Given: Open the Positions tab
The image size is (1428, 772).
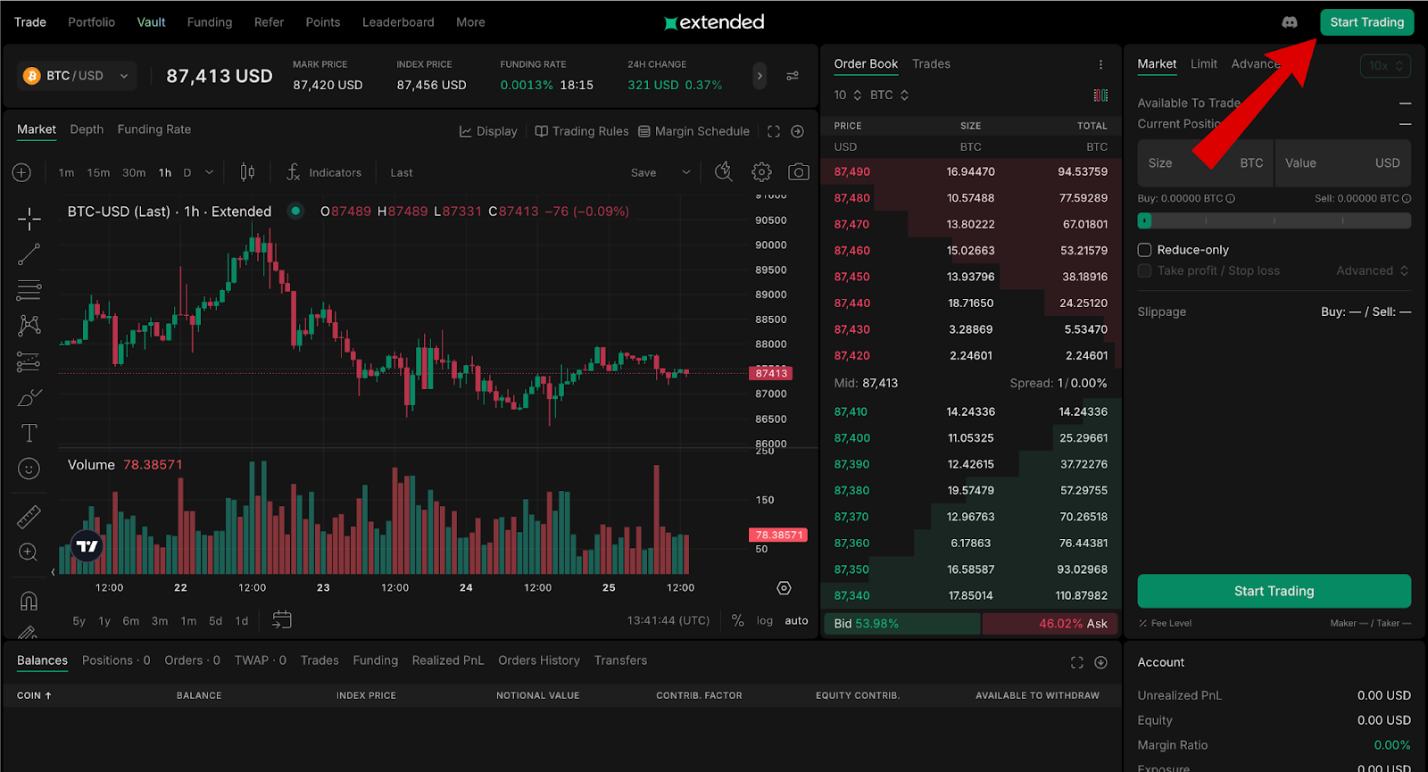Looking at the screenshot, I should [x=116, y=660].
